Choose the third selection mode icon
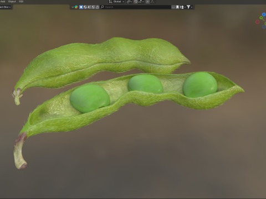266x199 pixels. [89, 7]
